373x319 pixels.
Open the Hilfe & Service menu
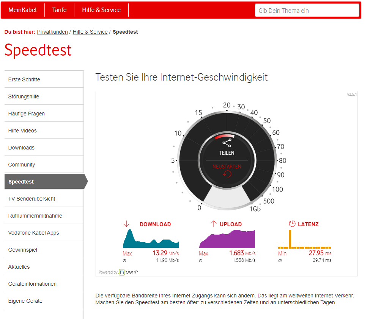pyautogui.click(x=101, y=10)
